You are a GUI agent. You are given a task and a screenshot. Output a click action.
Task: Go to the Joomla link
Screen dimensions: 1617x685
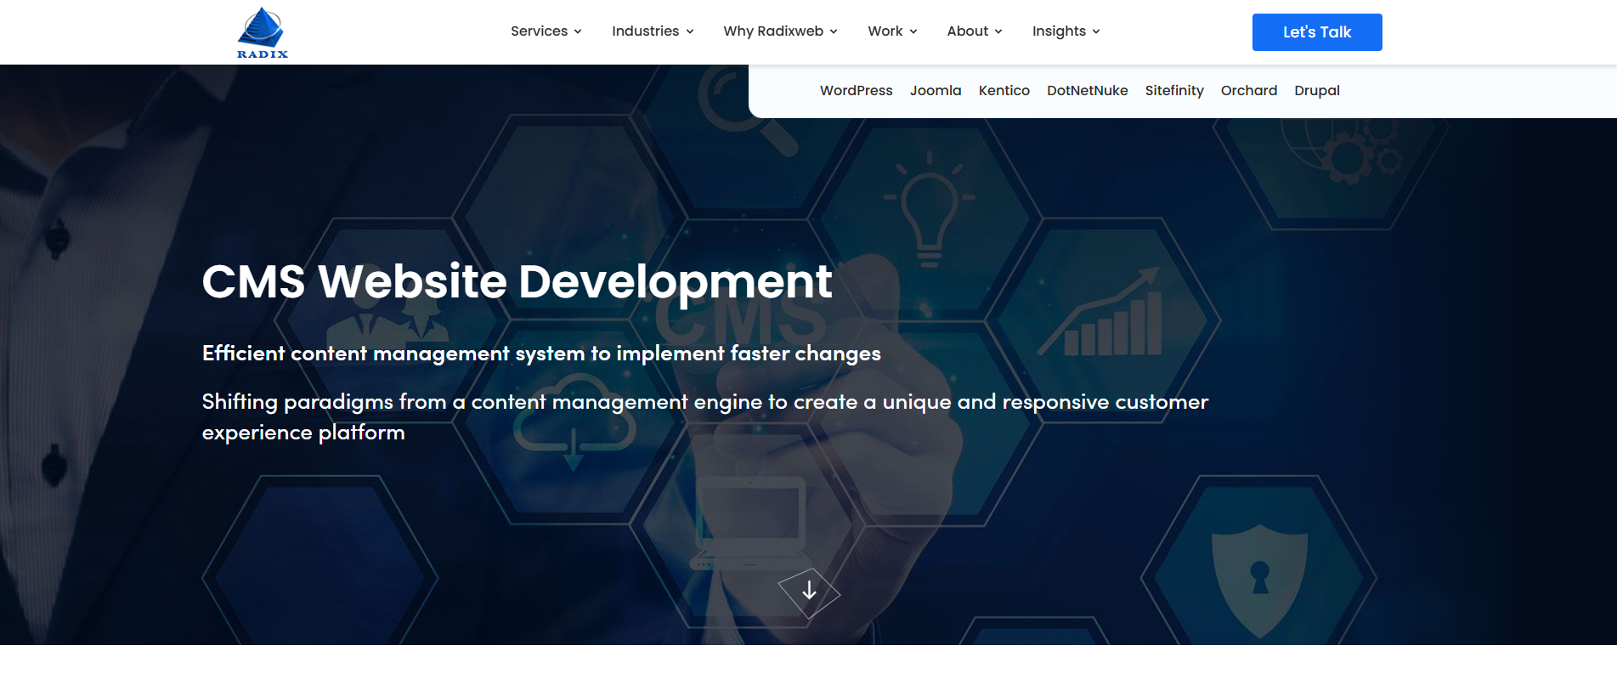(936, 90)
